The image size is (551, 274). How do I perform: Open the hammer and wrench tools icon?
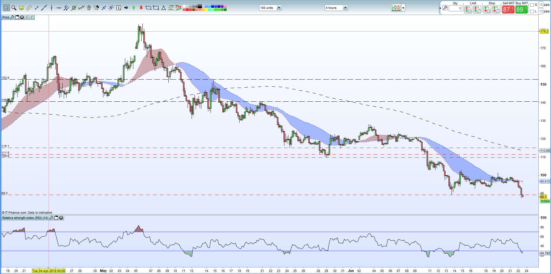click(96, 8)
